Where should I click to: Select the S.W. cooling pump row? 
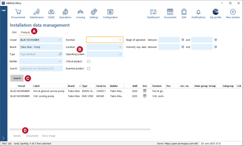pos(125,96)
